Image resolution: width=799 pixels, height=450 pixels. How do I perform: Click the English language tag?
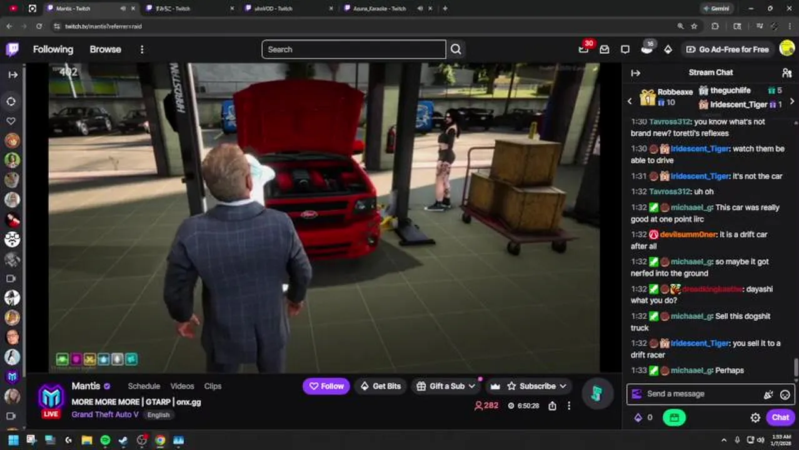tap(159, 415)
